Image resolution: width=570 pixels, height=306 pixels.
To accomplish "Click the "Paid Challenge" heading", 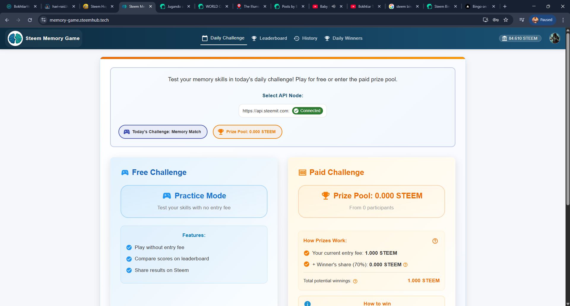I will (337, 172).
